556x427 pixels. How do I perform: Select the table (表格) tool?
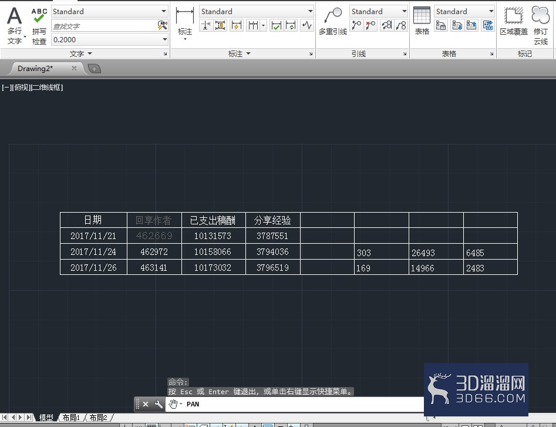[x=422, y=21]
